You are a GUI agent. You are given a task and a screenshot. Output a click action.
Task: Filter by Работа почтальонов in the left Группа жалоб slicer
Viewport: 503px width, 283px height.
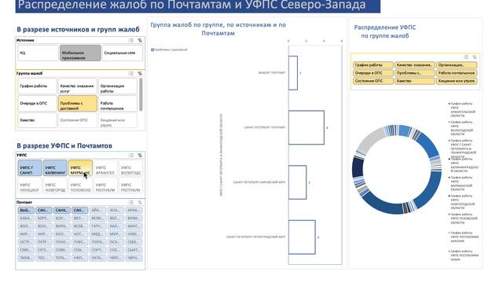[118, 103]
